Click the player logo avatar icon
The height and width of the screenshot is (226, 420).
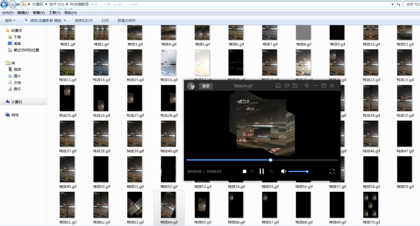[x=190, y=86]
